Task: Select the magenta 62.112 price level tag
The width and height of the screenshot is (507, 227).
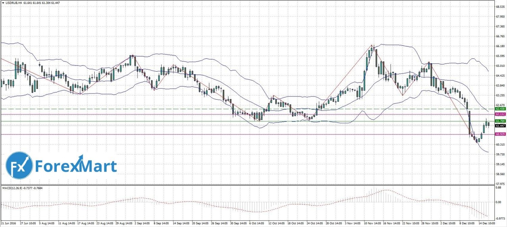Action: pos(500,115)
